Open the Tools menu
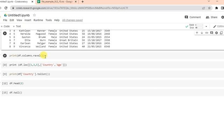 point(49,20)
